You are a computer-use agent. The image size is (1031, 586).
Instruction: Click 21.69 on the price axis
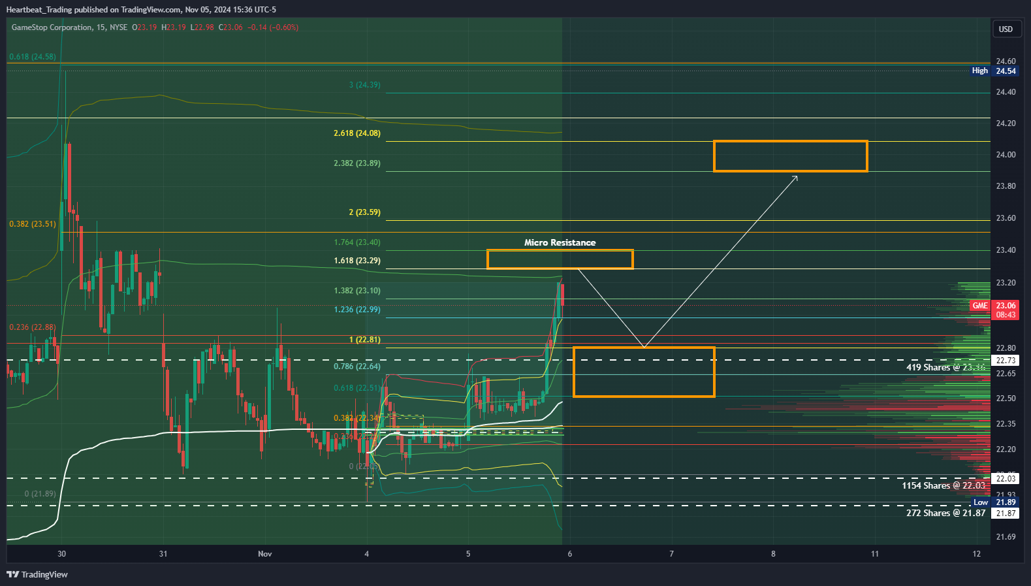[1006, 537]
